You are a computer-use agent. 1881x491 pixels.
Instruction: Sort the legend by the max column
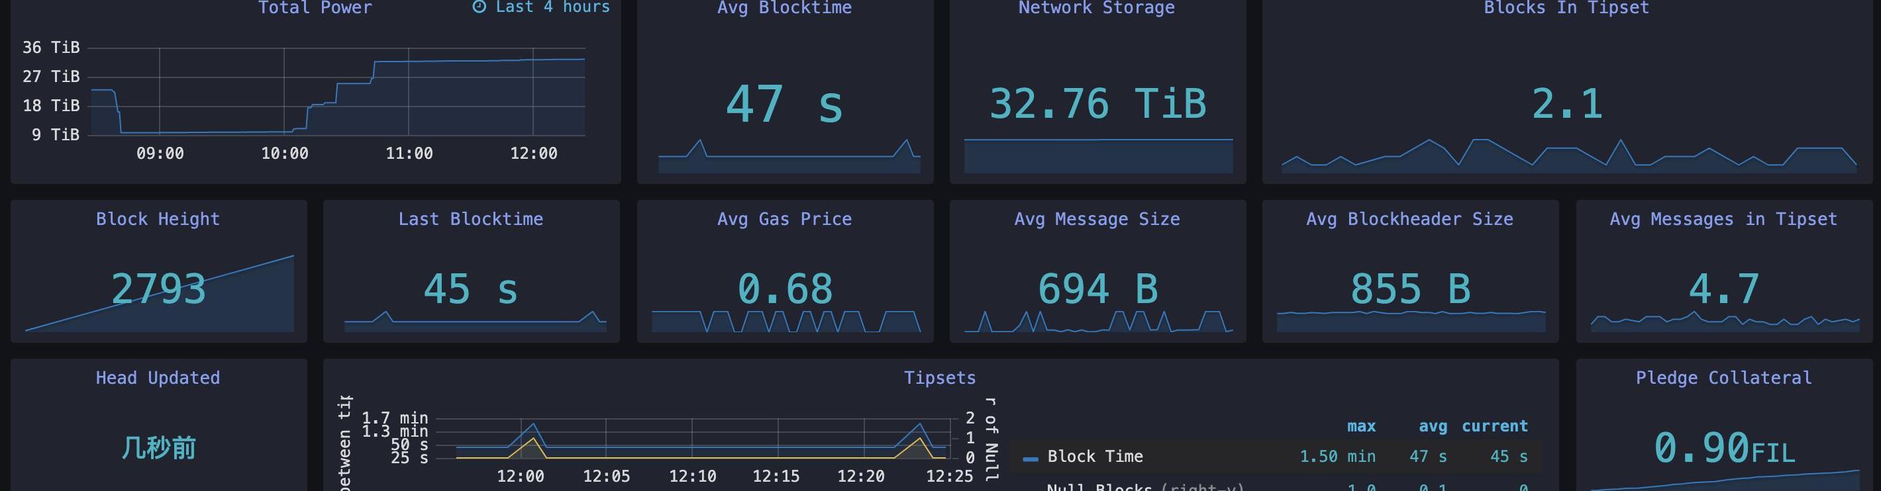click(x=1361, y=426)
